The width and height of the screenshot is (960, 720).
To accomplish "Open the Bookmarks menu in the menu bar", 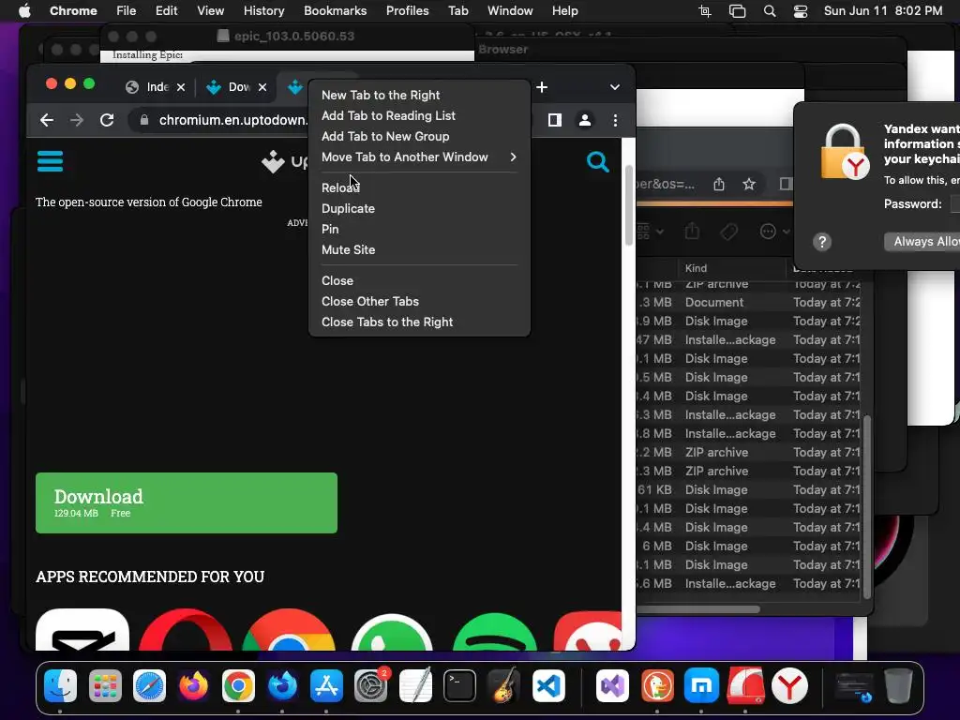I will pos(335,11).
